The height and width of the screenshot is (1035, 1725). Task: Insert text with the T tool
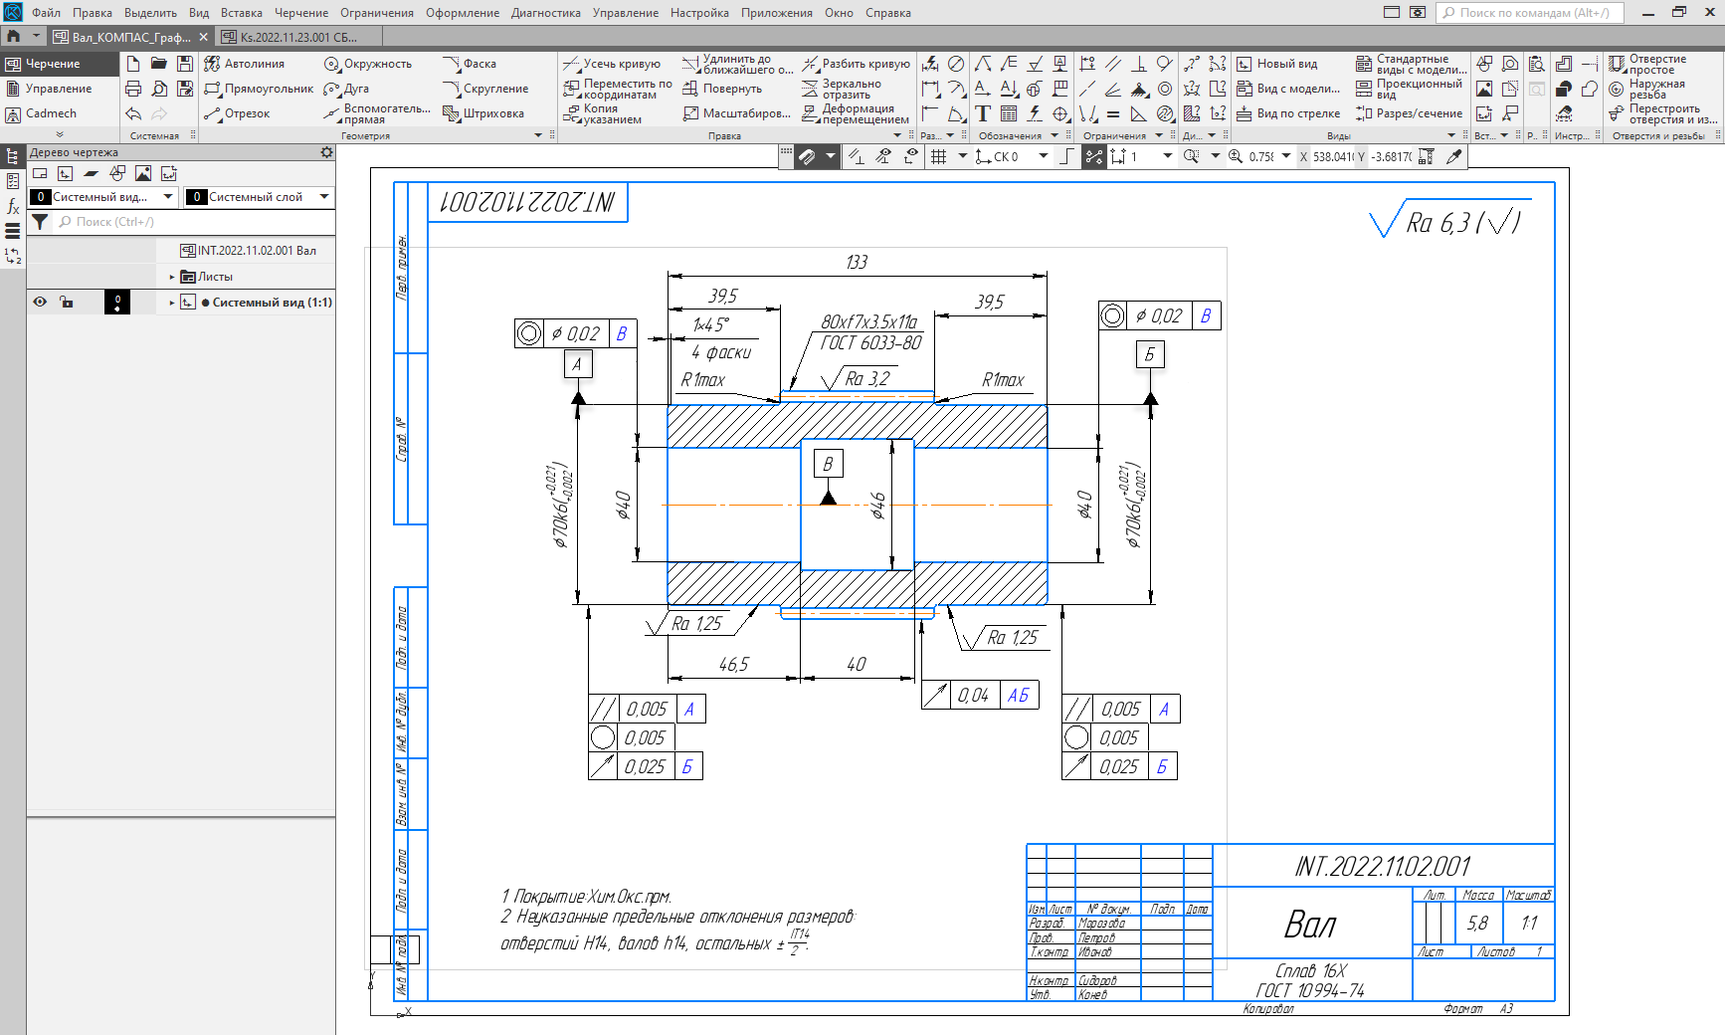(983, 113)
